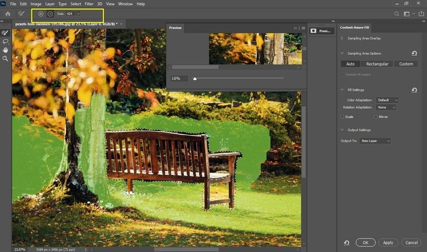Open the Type menu
Screen dimensions: 427x252
[63, 4]
